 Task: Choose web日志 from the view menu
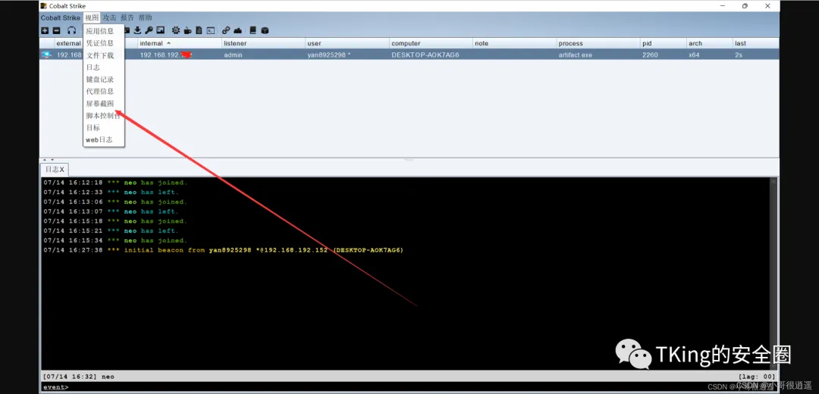pyautogui.click(x=103, y=140)
